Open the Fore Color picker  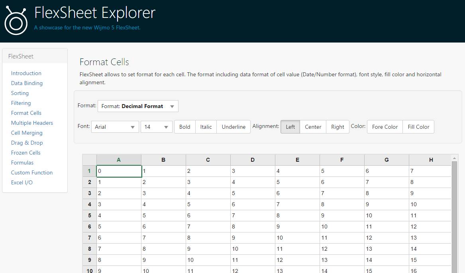(x=385, y=127)
